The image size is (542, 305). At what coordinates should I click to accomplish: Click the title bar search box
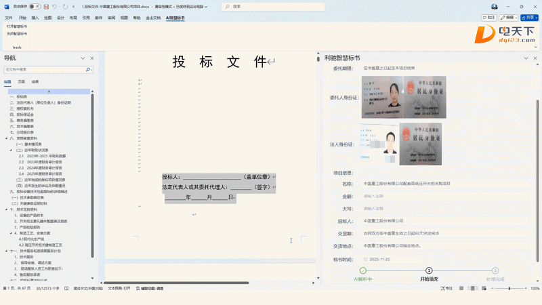pyautogui.click(x=273, y=7)
